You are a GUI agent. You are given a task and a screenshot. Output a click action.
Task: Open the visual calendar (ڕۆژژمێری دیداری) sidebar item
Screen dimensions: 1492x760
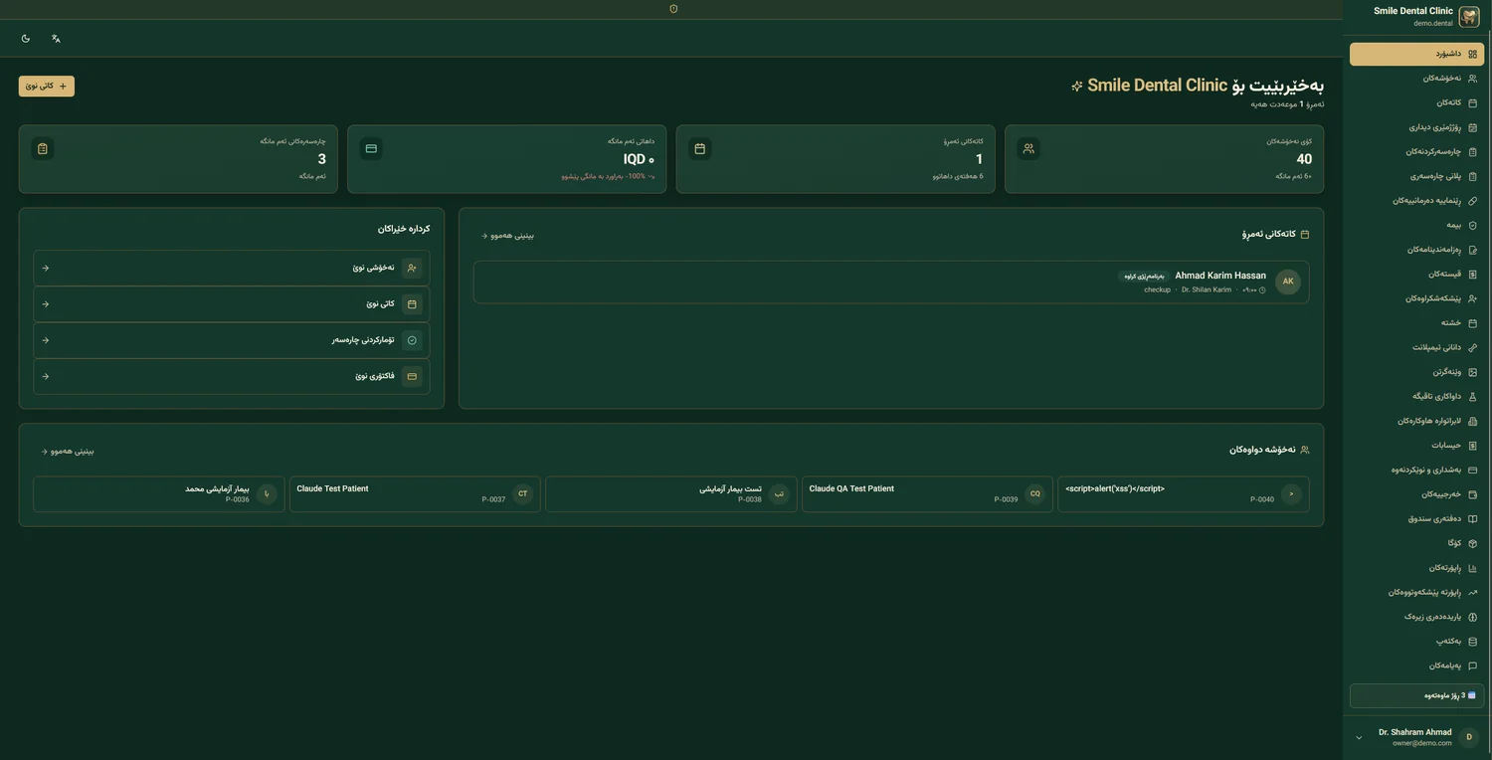1416,127
